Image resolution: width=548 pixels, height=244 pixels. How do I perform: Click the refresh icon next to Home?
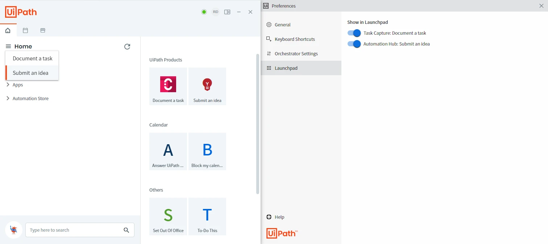coord(127,47)
